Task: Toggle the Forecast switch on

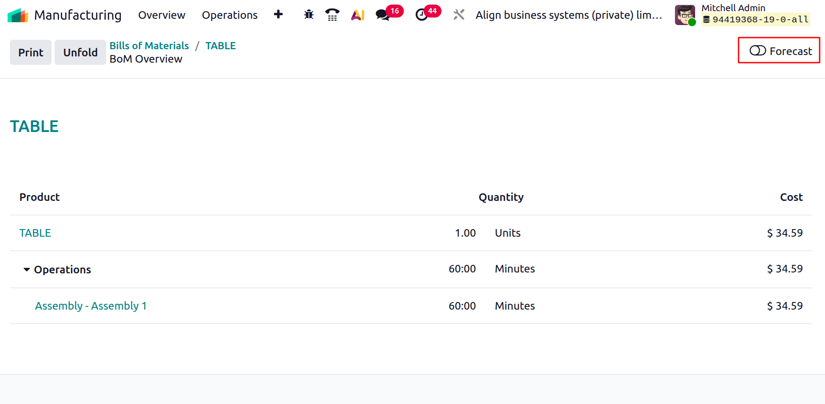Action: 758,51
